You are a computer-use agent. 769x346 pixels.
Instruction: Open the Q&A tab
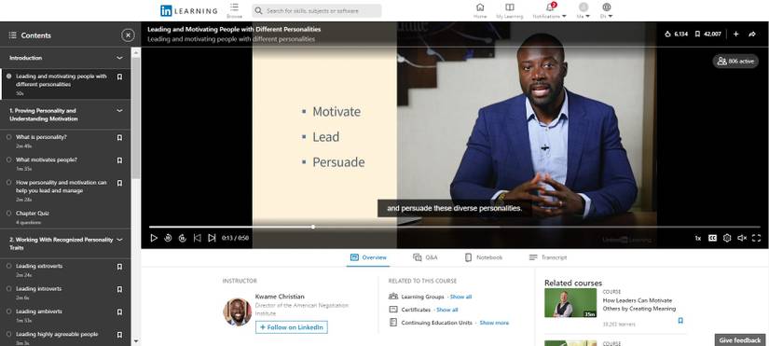(x=425, y=257)
